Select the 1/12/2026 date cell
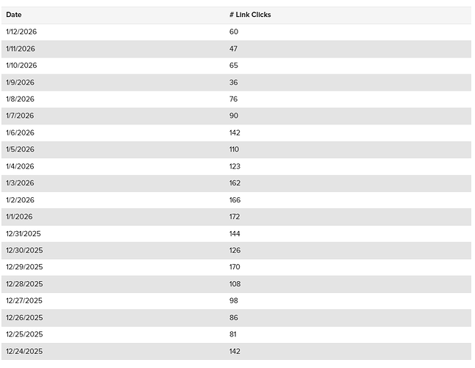This screenshot has height=368, width=475. tap(21, 32)
